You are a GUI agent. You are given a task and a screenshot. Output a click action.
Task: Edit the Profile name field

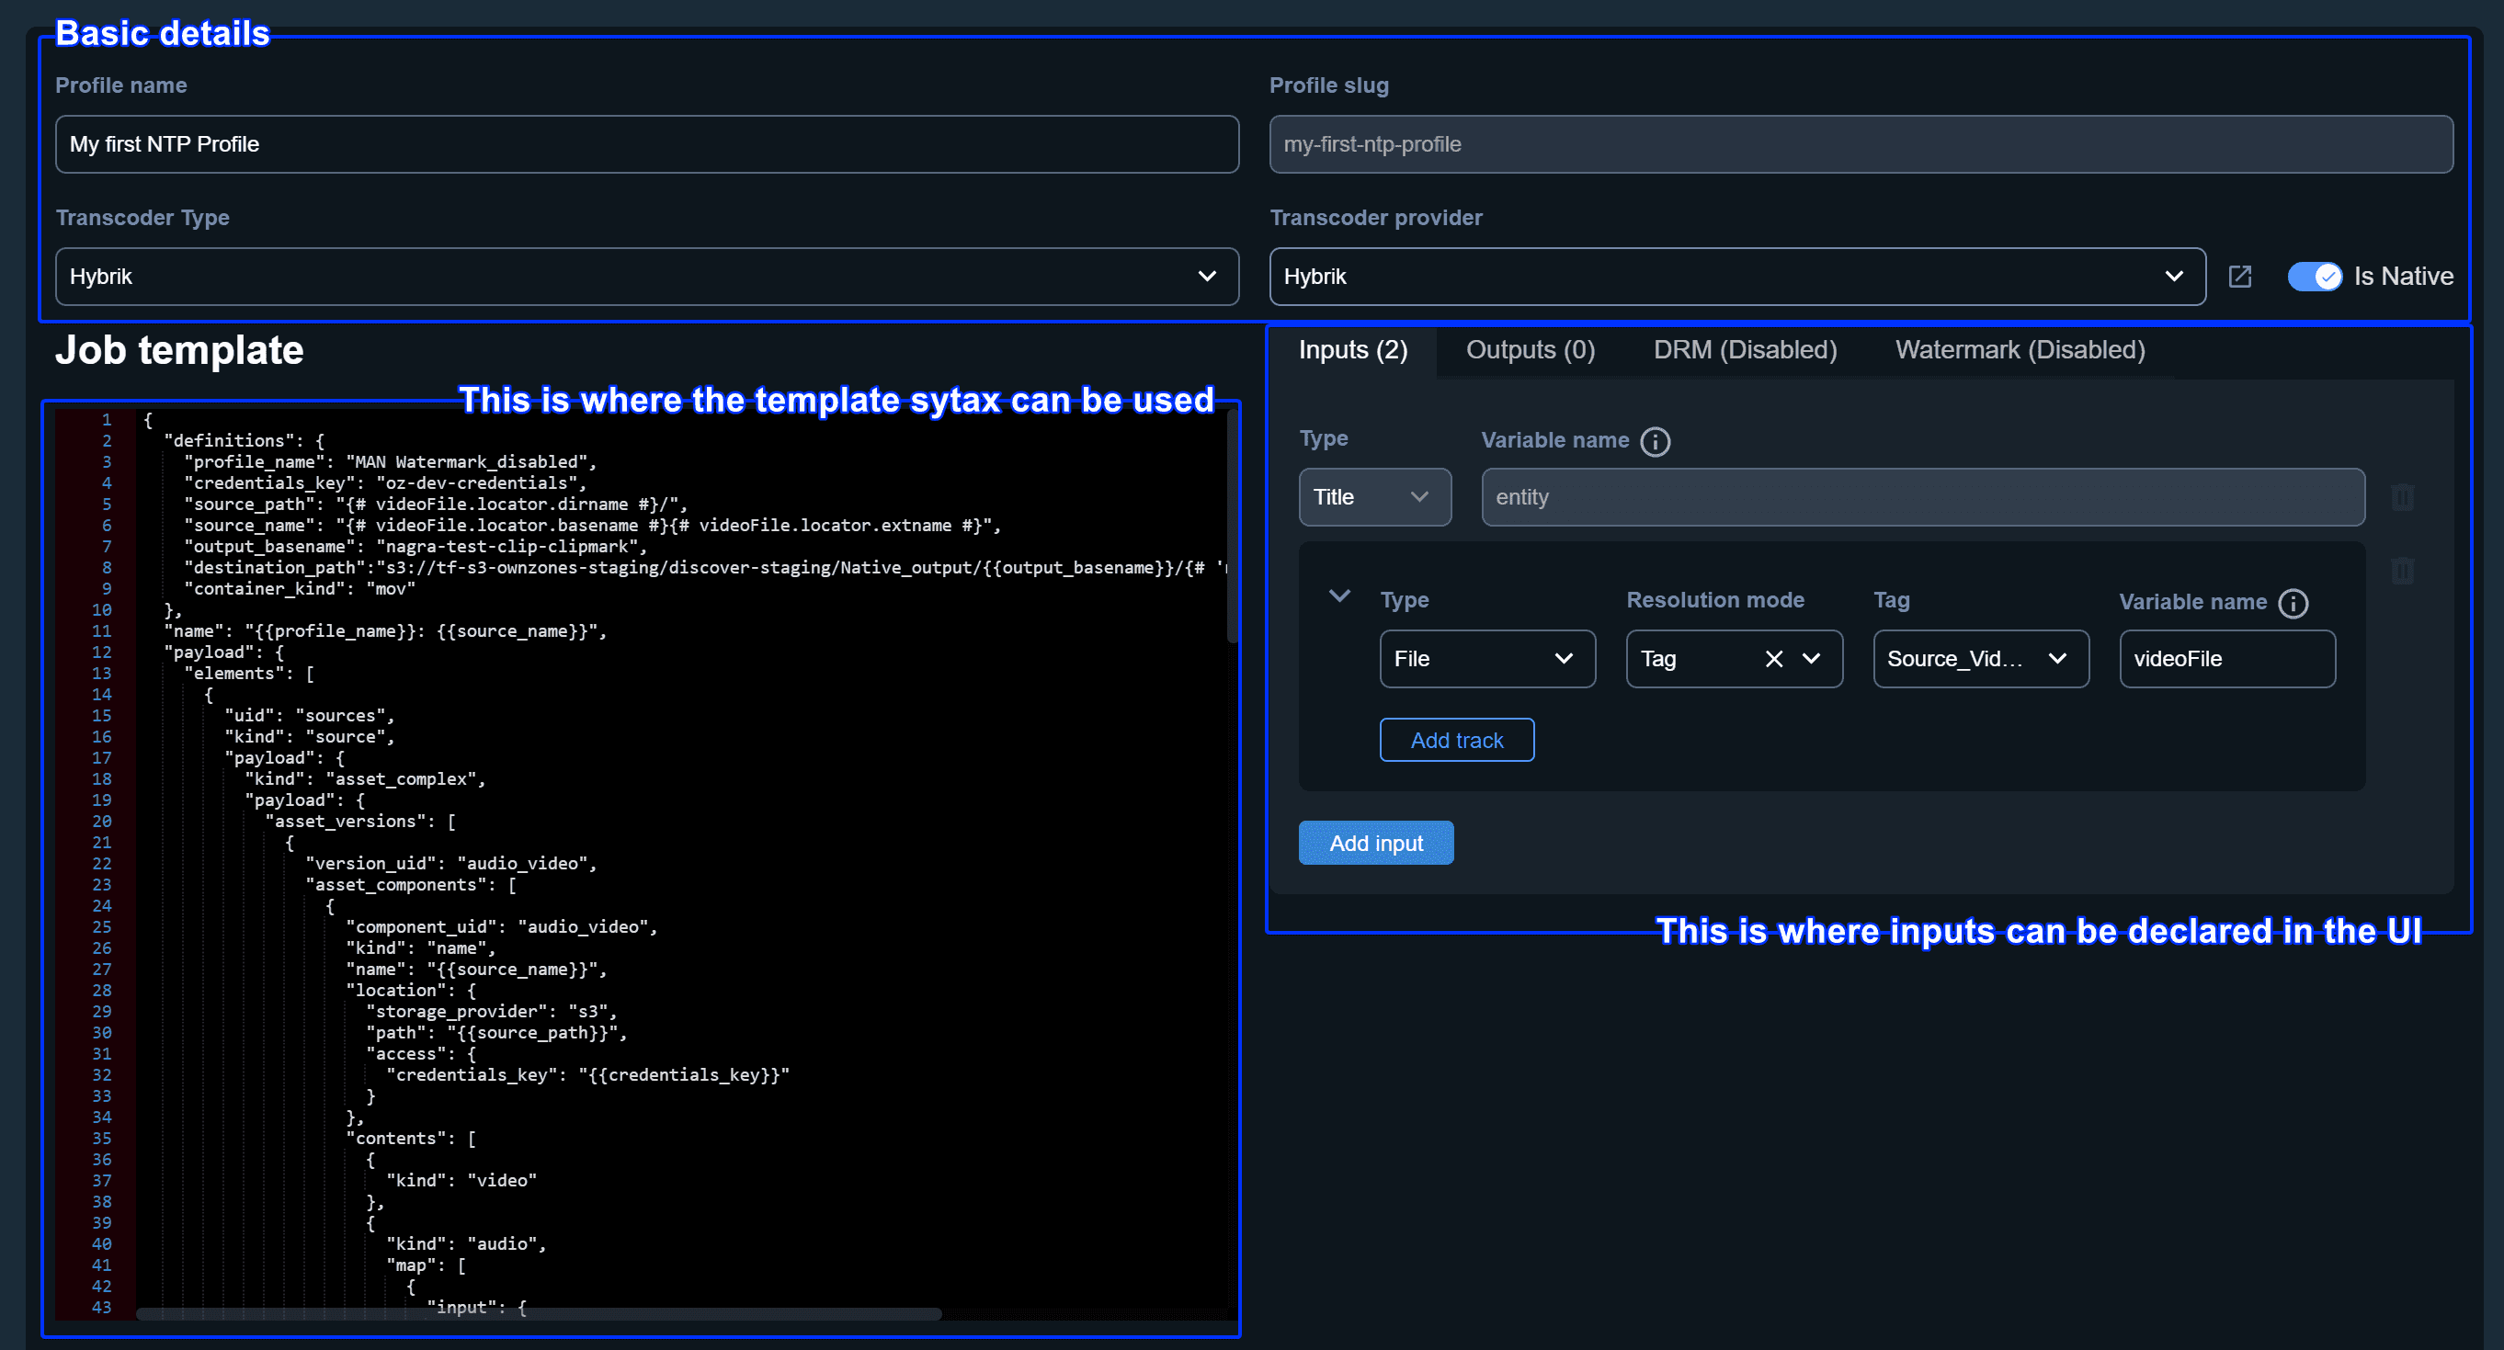coord(646,144)
